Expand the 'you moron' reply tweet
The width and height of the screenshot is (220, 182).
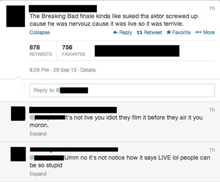tap(38, 134)
